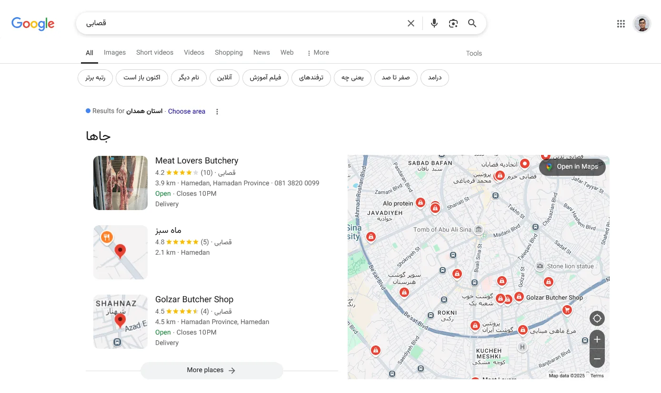This screenshot has height=393, width=661.
Task: Select the درامد suggestion chip
Action: (435, 78)
